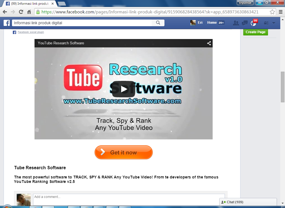Open the Facebook social plugin link
The height and width of the screenshot is (208, 285).
[31, 32]
